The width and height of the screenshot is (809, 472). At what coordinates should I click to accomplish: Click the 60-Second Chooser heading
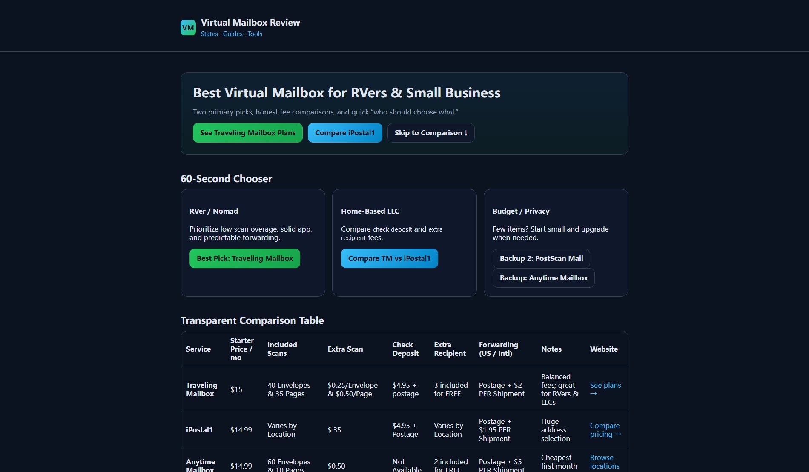pyautogui.click(x=226, y=179)
